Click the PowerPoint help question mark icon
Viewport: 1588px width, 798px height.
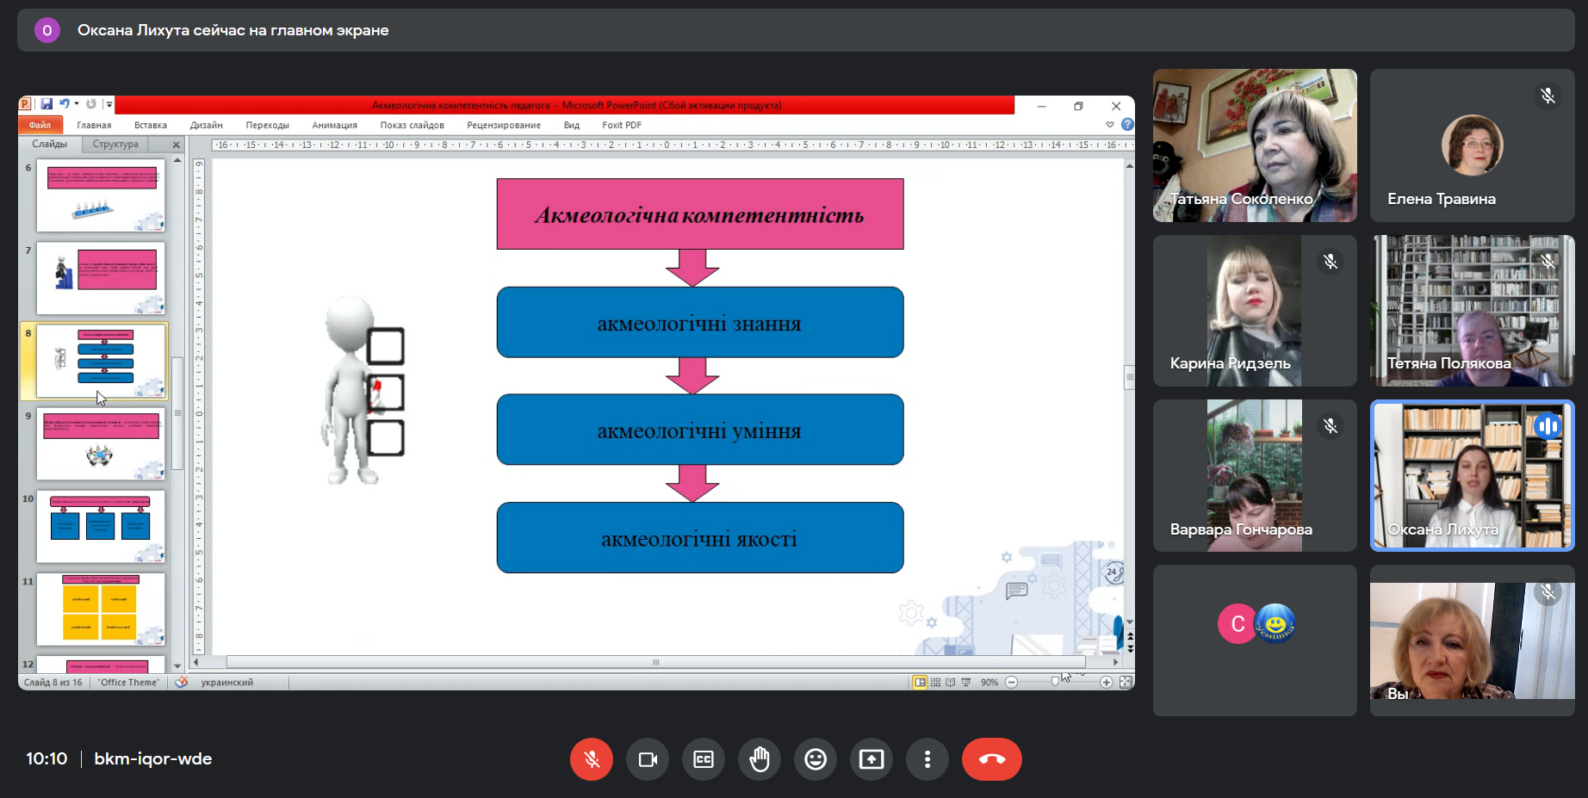pyautogui.click(x=1127, y=125)
